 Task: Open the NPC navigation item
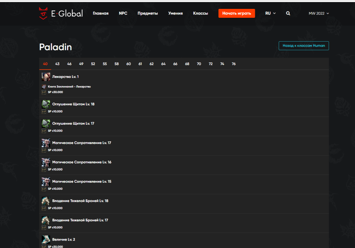coord(123,14)
